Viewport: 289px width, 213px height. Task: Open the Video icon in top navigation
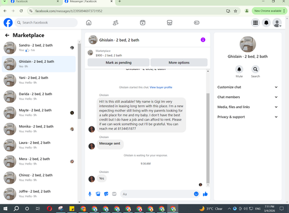[x=143, y=23]
